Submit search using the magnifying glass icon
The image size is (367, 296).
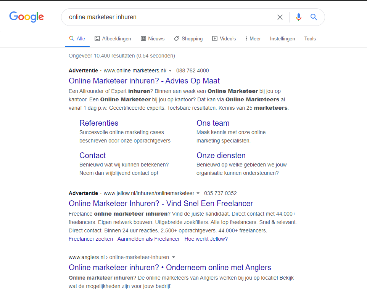pos(314,17)
